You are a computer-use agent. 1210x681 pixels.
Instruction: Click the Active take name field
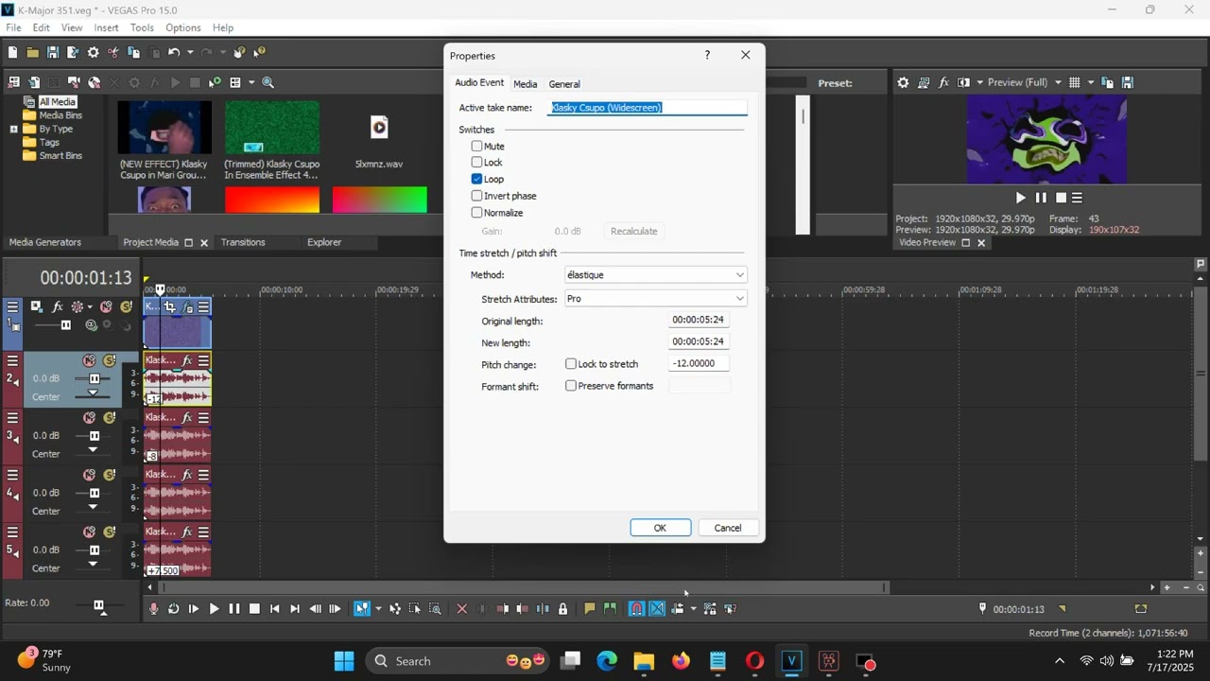(x=648, y=108)
